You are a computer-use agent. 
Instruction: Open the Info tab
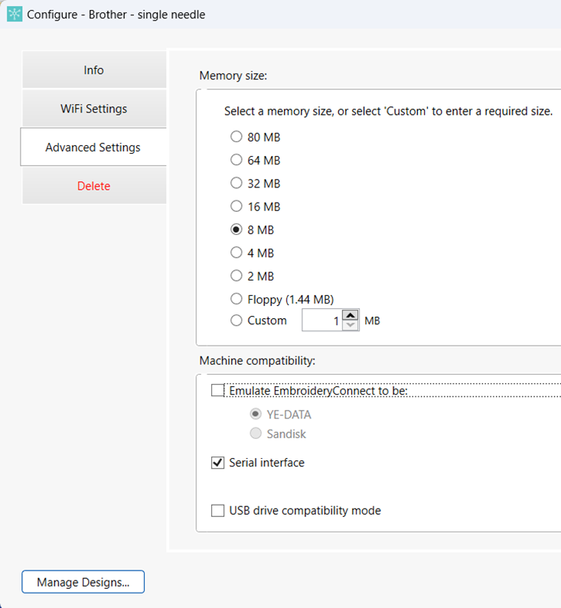pyautogui.click(x=93, y=70)
